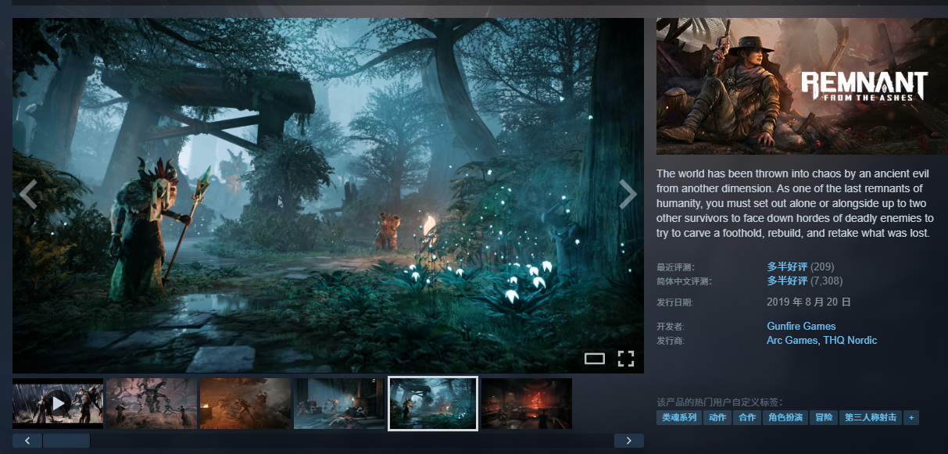Toggle theater mode rectangle icon
The height and width of the screenshot is (454, 948).
tap(595, 359)
